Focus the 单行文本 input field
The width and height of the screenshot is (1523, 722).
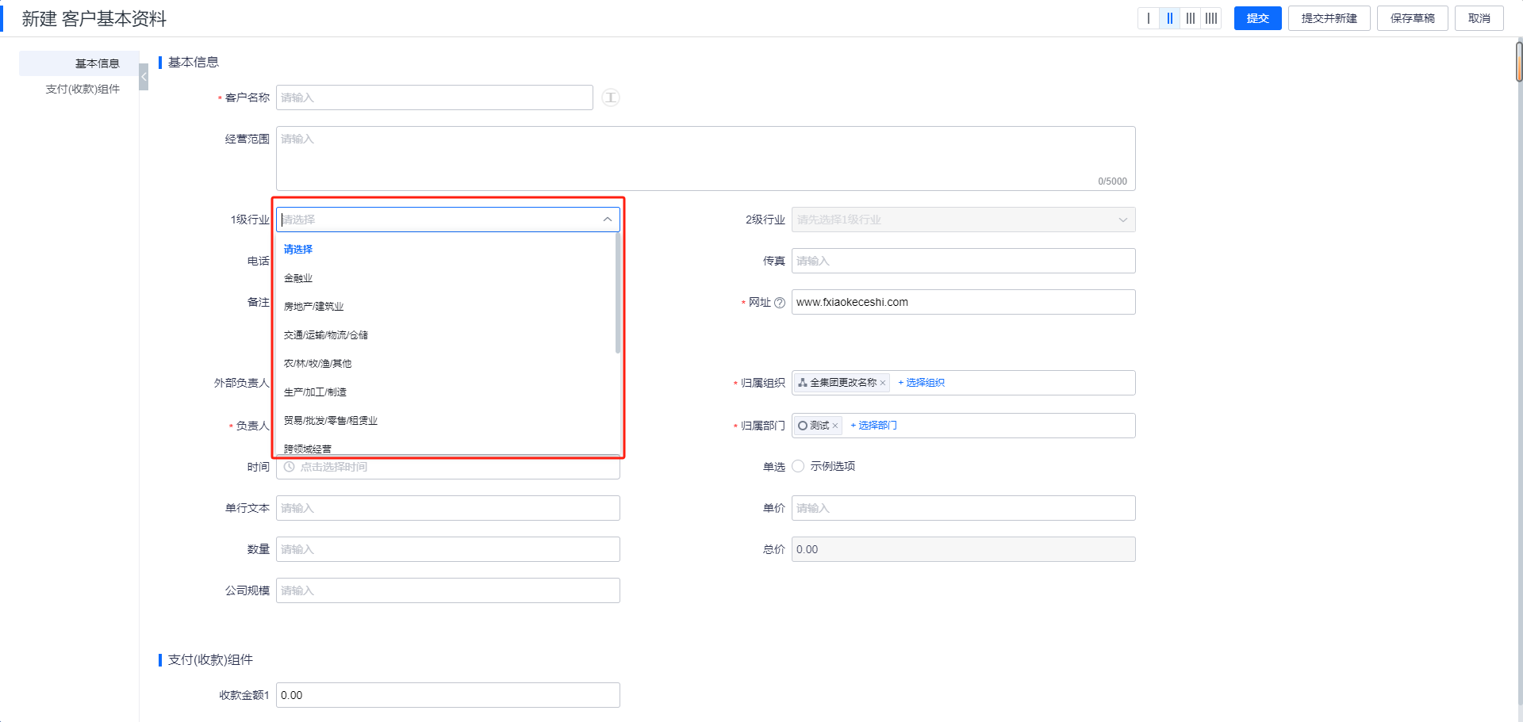(447, 508)
